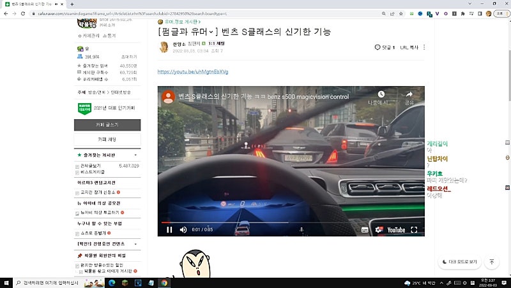Expand the ongoing contents section arrow
The height and width of the screenshot is (288, 511).
pos(135,244)
